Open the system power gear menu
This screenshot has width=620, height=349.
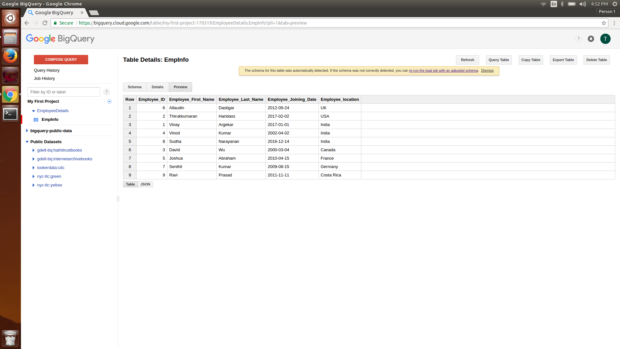(x=615, y=4)
